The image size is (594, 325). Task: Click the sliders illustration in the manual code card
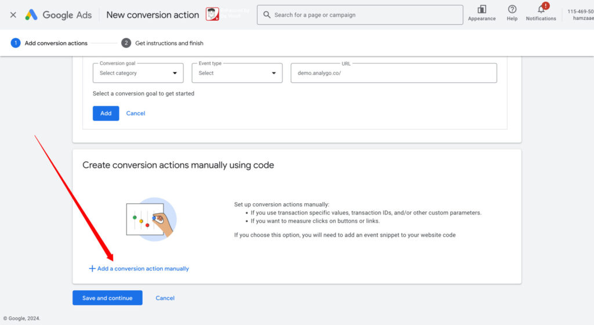151,219
